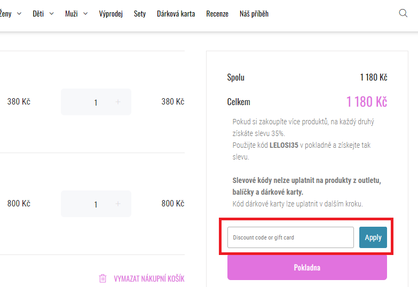Open the Výprodej menu item
Image resolution: width=418 pixels, height=287 pixels.
111,14
